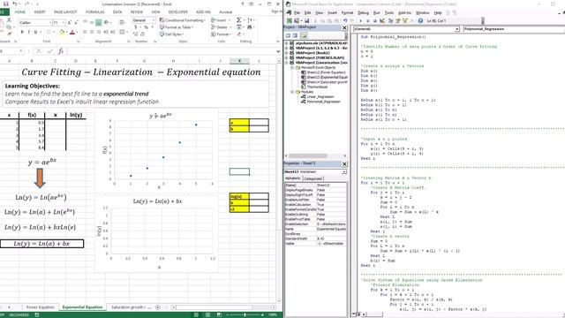This screenshot has height=318, width=565.
Task: Click the Save disk icon in VBA toolbar
Action: (x=306, y=21)
